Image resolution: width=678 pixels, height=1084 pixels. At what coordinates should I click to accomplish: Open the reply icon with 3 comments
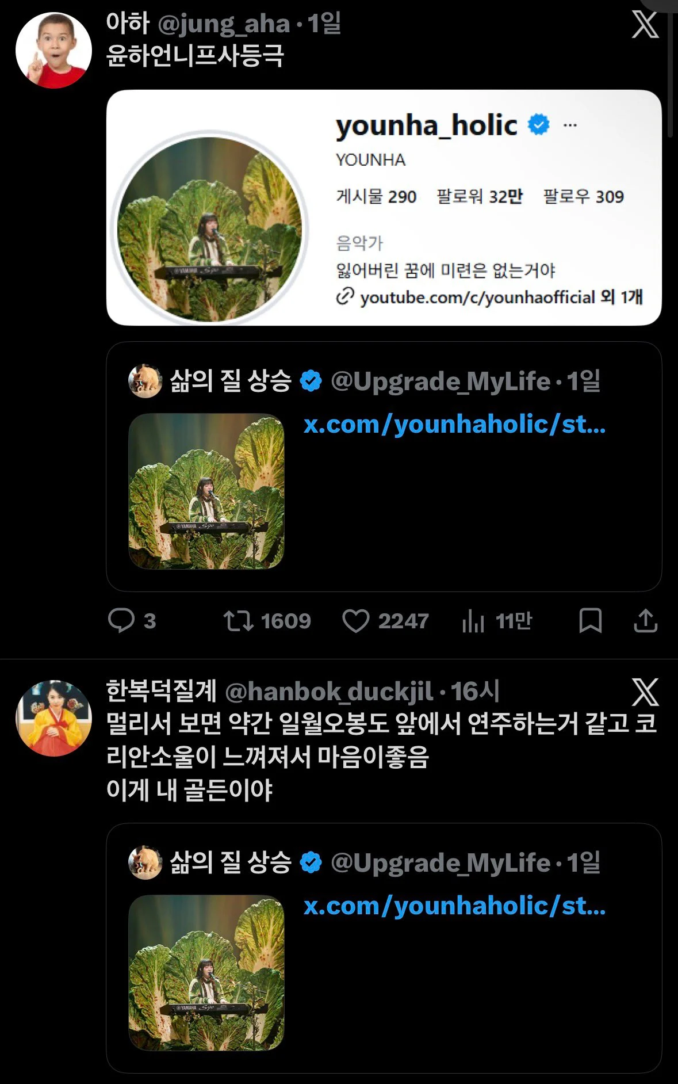click(x=121, y=621)
